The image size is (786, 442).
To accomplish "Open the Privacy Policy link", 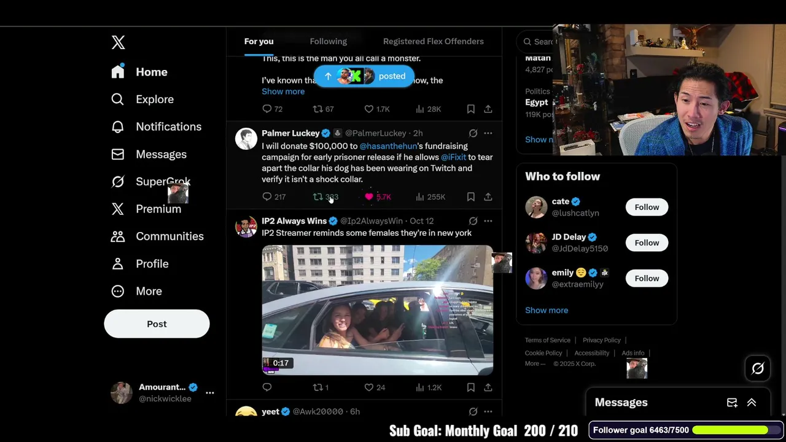I will [x=602, y=340].
